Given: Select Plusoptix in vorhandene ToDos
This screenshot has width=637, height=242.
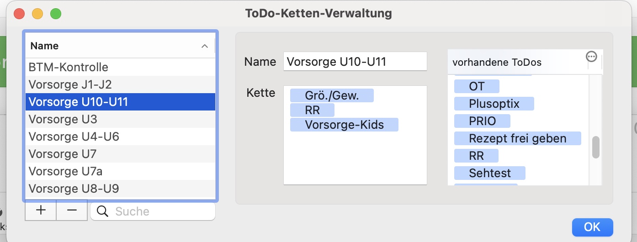Looking at the screenshot, I should 494,104.
